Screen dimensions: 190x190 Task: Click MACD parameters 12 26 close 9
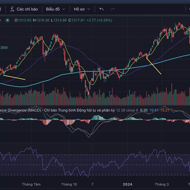[127, 110]
